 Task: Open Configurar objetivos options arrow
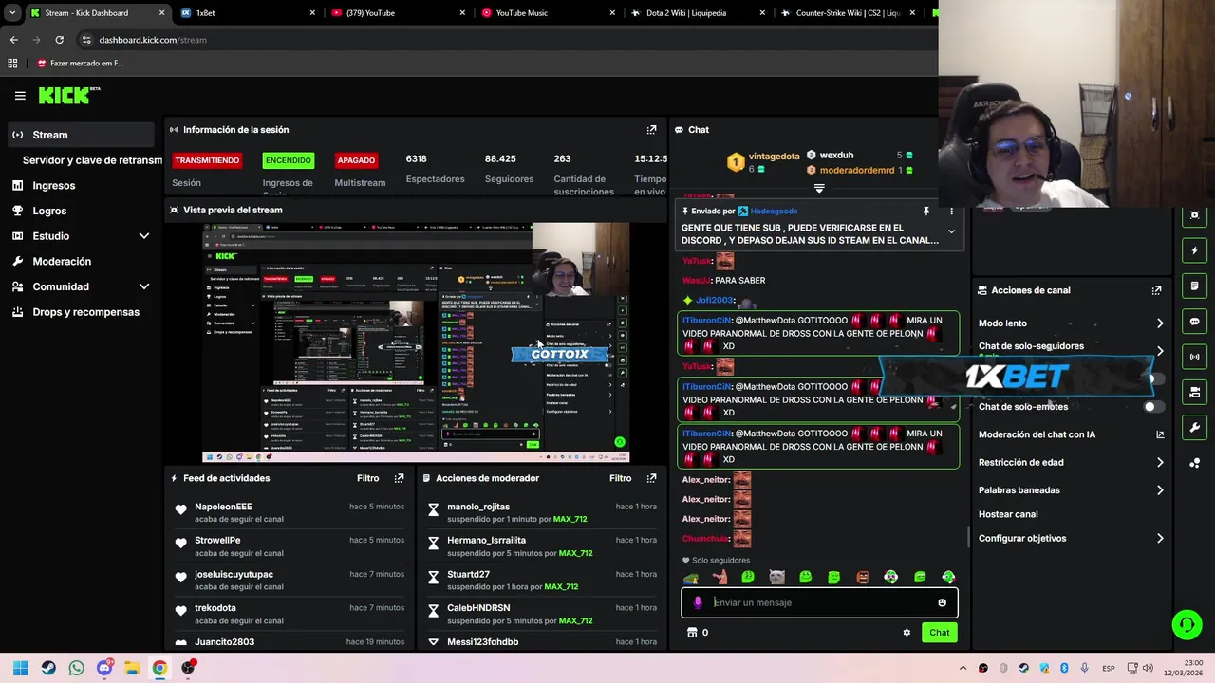(1160, 539)
